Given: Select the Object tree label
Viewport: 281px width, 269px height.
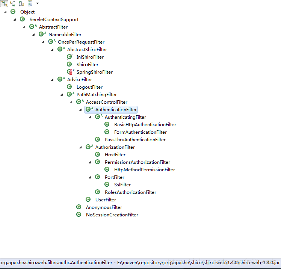Looking at the screenshot, I should [27, 12].
